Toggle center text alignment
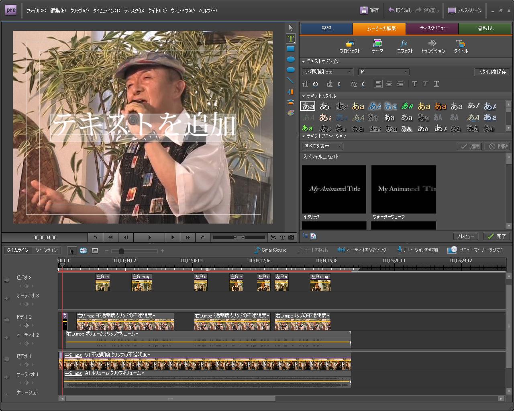514x411 pixels. [x=389, y=84]
